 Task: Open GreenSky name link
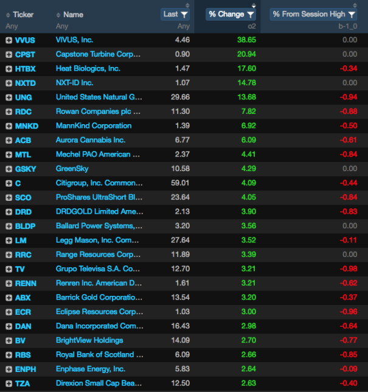pyautogui.click(x=72, y=169)
